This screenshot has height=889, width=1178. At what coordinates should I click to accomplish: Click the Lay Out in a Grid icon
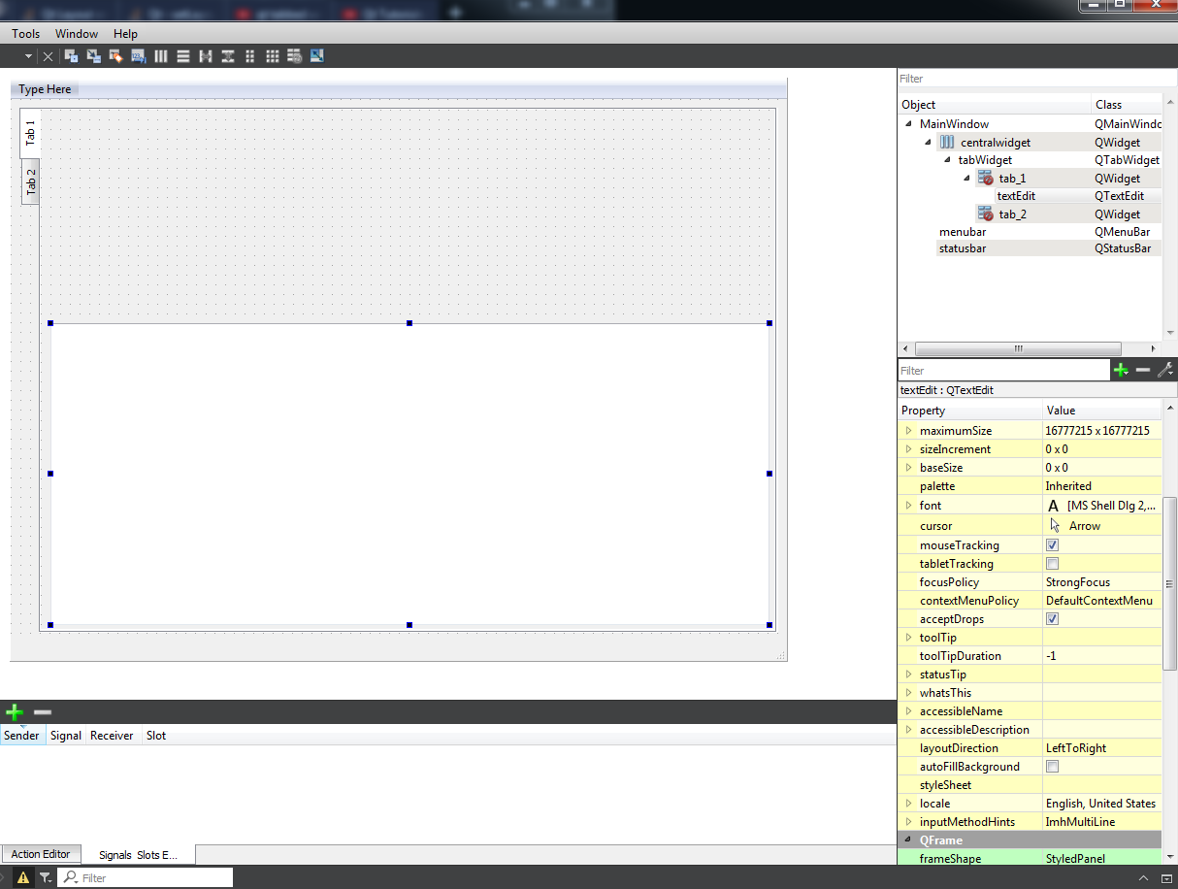pyautogui.click(x=272, y=55)
